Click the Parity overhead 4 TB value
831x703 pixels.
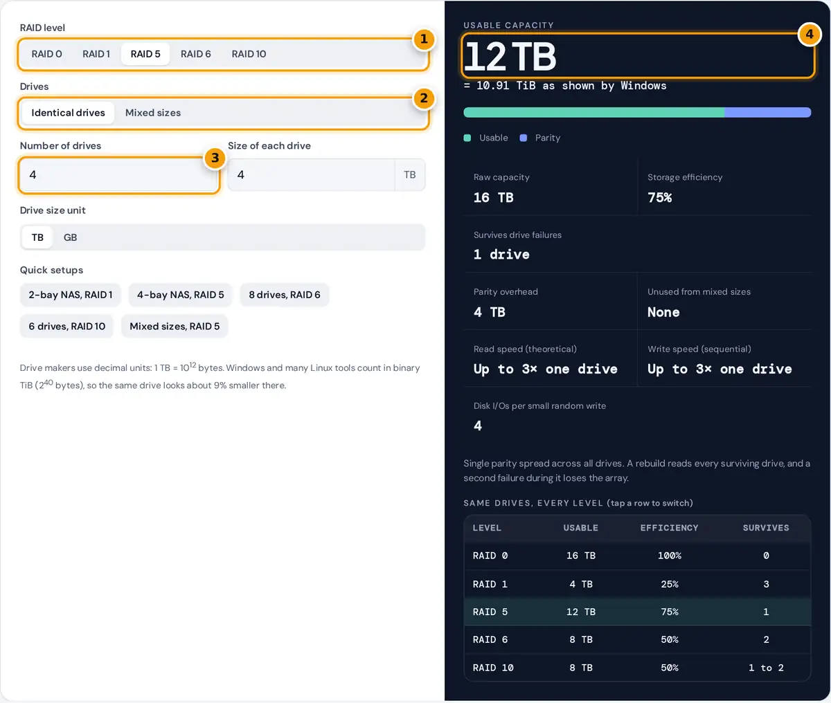point(490,312)
